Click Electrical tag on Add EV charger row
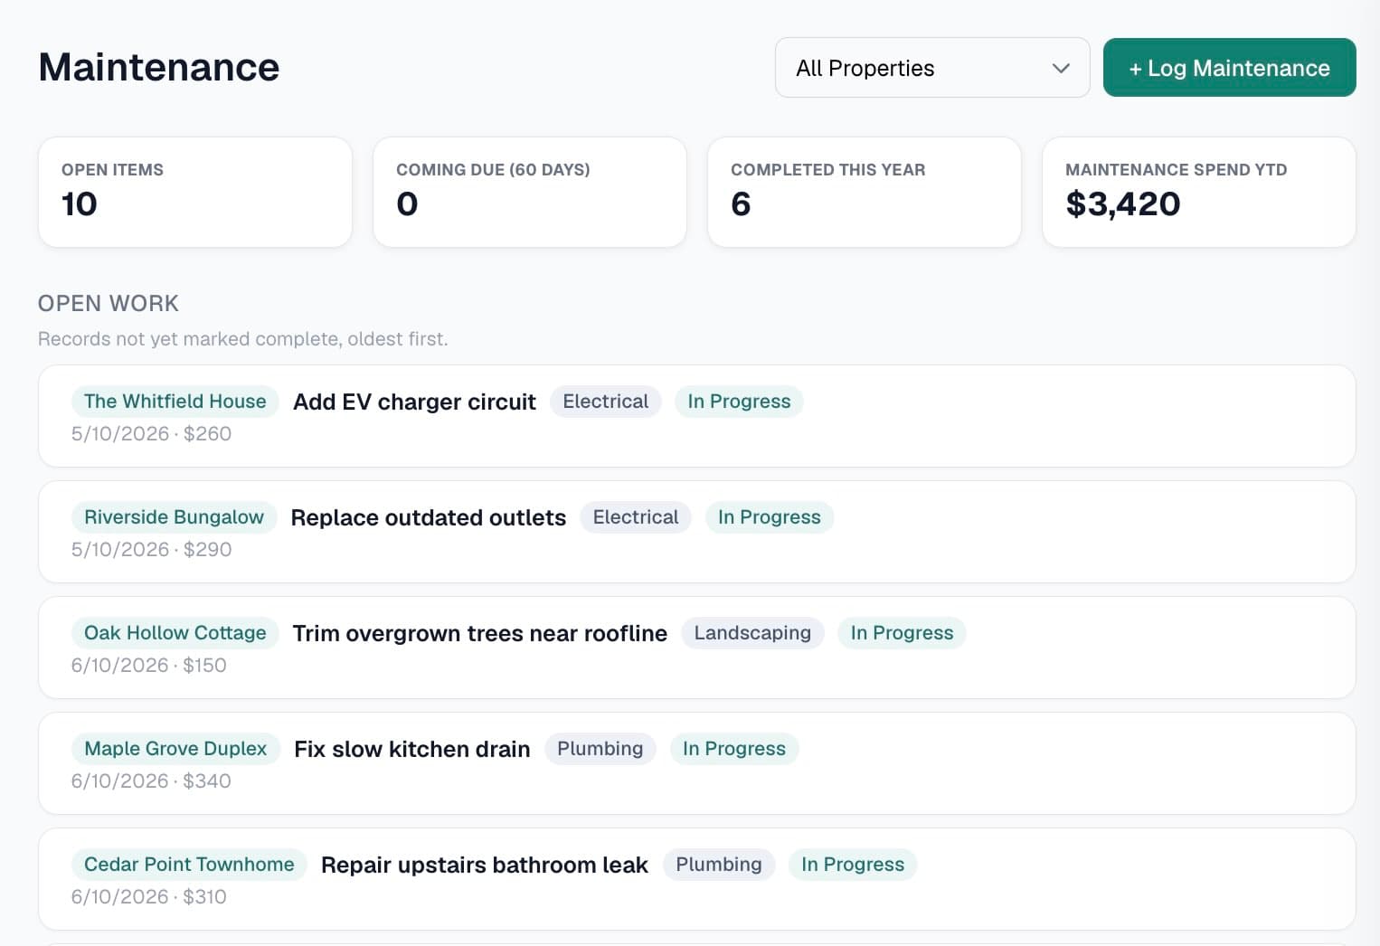Viewport: 1380px width, 946px height. [606, 402]
